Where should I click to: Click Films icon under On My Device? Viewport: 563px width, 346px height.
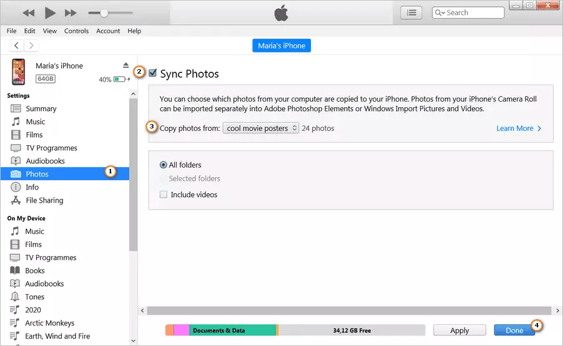15,244
